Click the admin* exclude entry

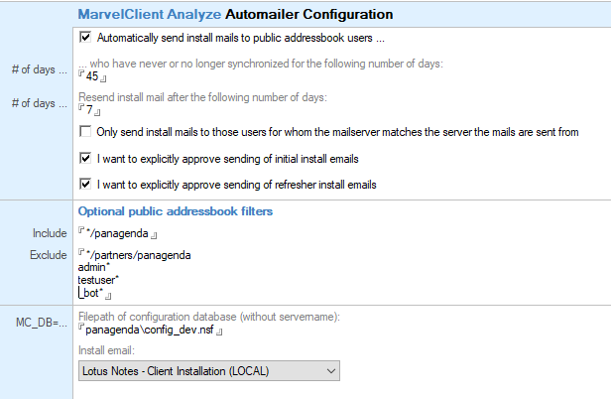pos(94,267)
